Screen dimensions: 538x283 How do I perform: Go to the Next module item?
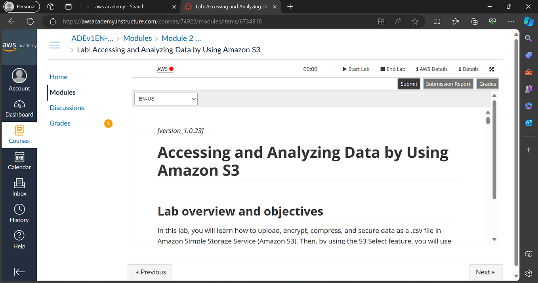[486, 272]
